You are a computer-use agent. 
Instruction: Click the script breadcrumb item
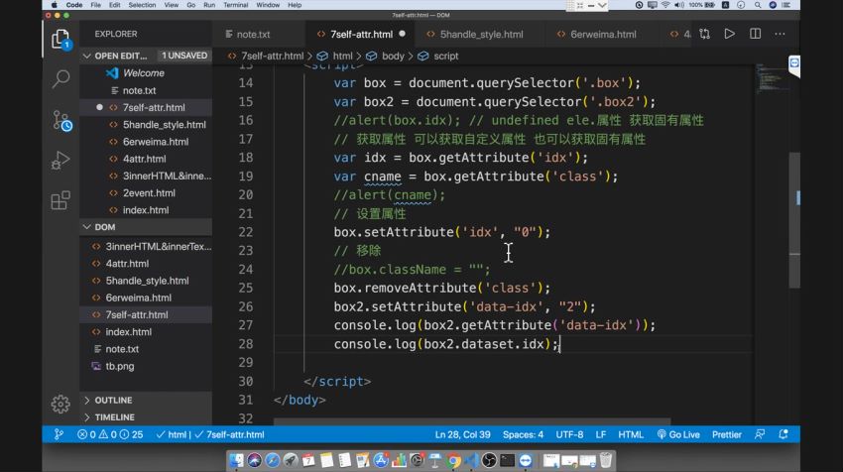tap(445, 56)
